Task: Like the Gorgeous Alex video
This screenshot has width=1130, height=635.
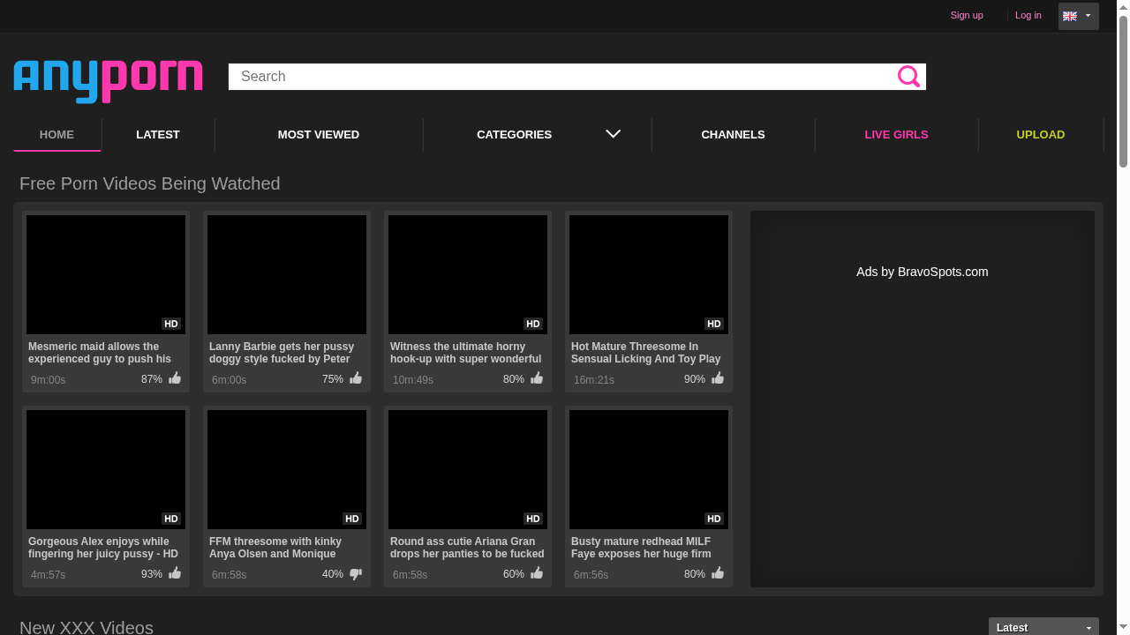Action: pyautogui.click(x=174, y=572)
